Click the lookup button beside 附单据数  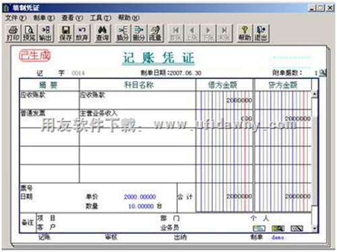coord(323,73)
